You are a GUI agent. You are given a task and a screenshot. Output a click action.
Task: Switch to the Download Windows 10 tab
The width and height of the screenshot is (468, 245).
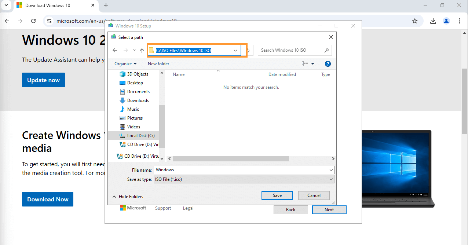56,6
